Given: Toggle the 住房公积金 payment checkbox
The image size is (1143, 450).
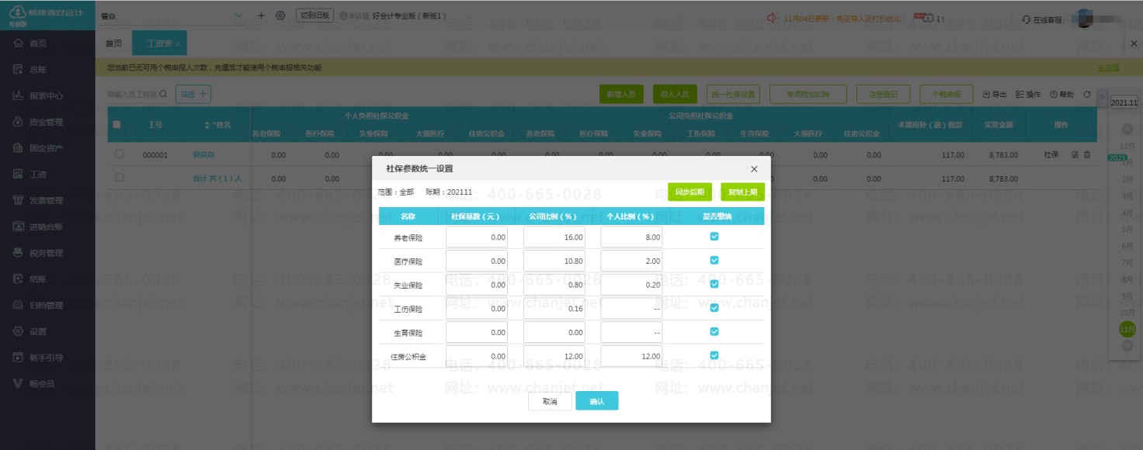Looking at the screenshot, I should [714, 355].
